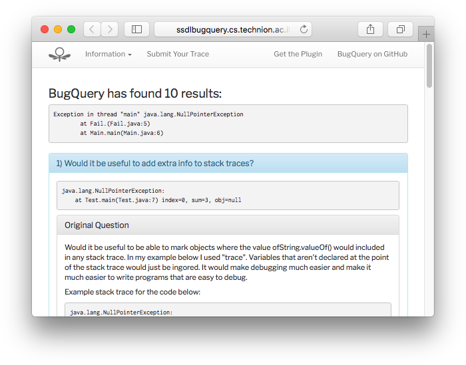Click the BugQuery logo icon
This screenshot has height=365, width=466.
pyautogui.click(x=60, y=55)
